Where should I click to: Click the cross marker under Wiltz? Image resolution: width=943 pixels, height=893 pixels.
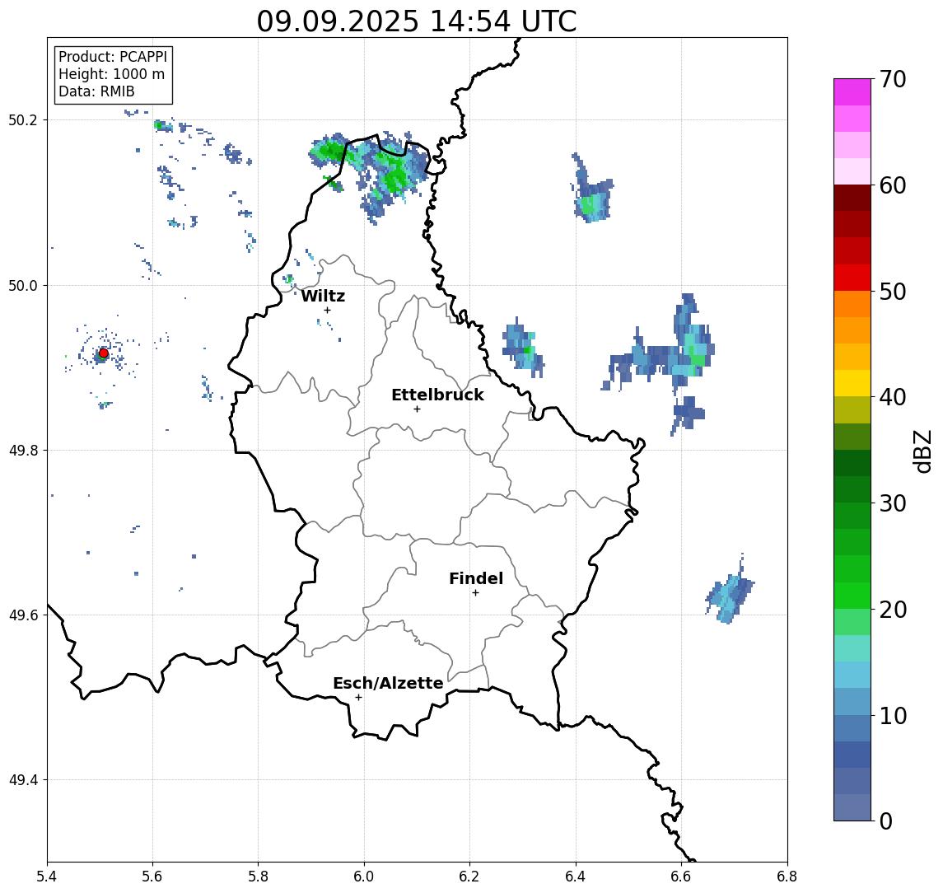tap(327, 310)
